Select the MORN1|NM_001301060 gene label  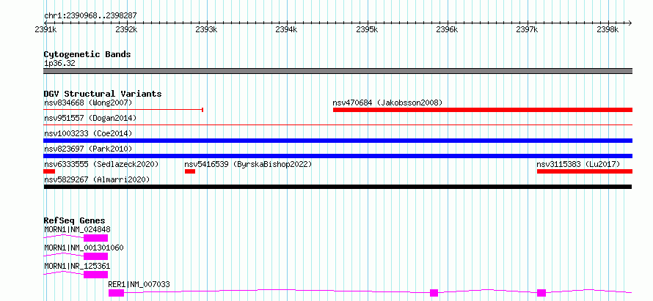tap(84, 248)
